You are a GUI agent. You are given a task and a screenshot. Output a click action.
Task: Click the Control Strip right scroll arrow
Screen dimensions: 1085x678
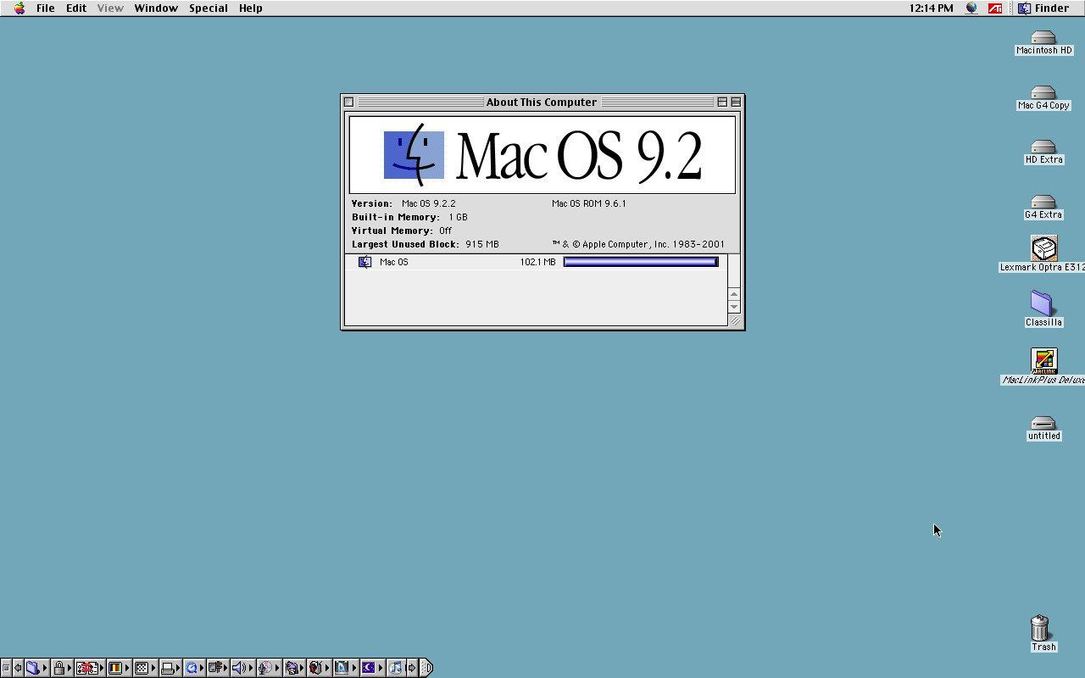[x=412, y=668]
